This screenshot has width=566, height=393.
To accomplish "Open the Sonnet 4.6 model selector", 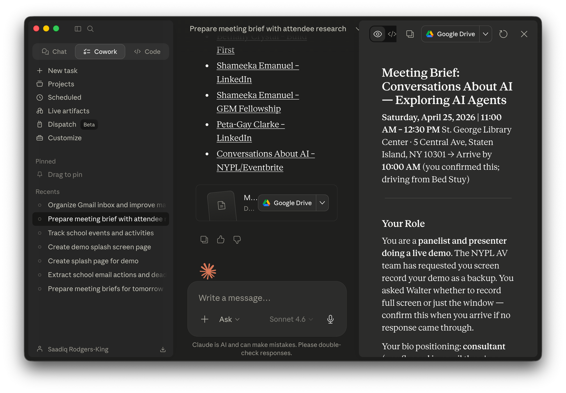I will tap(291, 319).
